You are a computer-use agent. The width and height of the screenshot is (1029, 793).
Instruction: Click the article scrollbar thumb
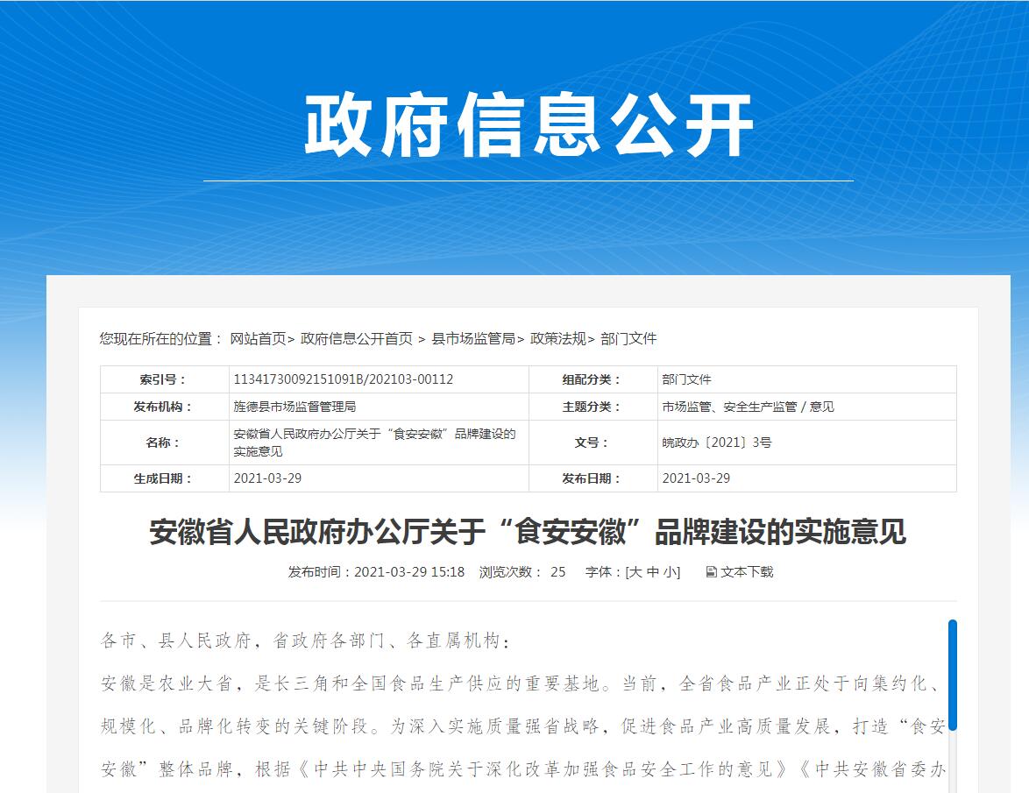(x=952, y=675)
